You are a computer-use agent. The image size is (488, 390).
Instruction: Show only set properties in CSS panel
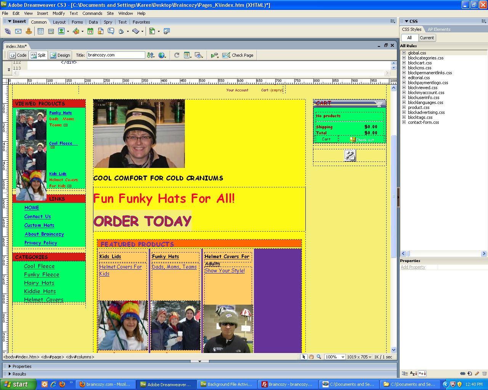tap(422, 374)
